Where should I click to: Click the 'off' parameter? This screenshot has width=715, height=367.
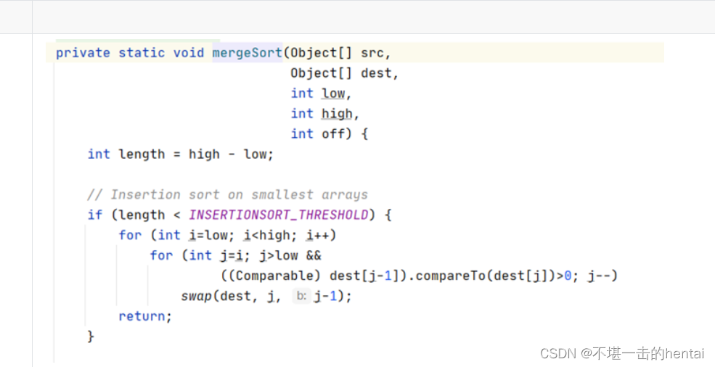[x=333, y=133]
